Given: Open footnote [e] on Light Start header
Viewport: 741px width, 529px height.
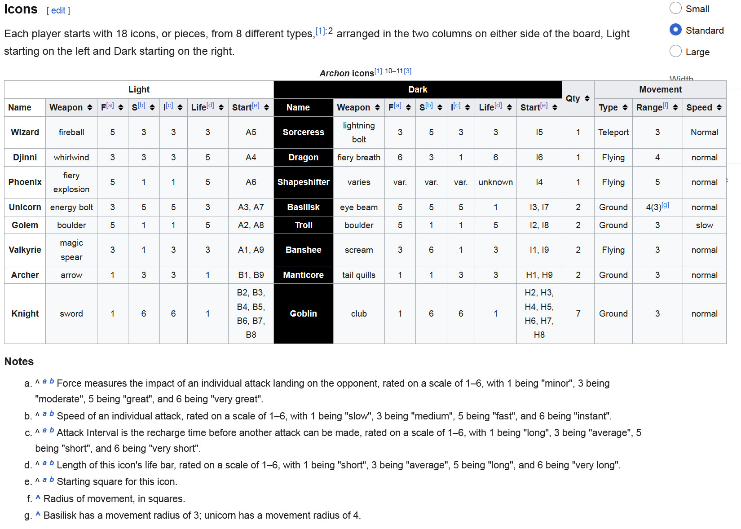Looking at the screenshot, I should point(256,105).
